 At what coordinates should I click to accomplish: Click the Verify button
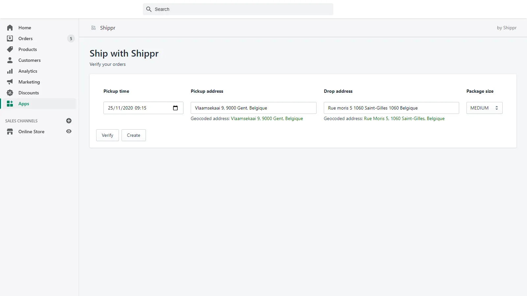pyautogui.click(x=107, y=135)
